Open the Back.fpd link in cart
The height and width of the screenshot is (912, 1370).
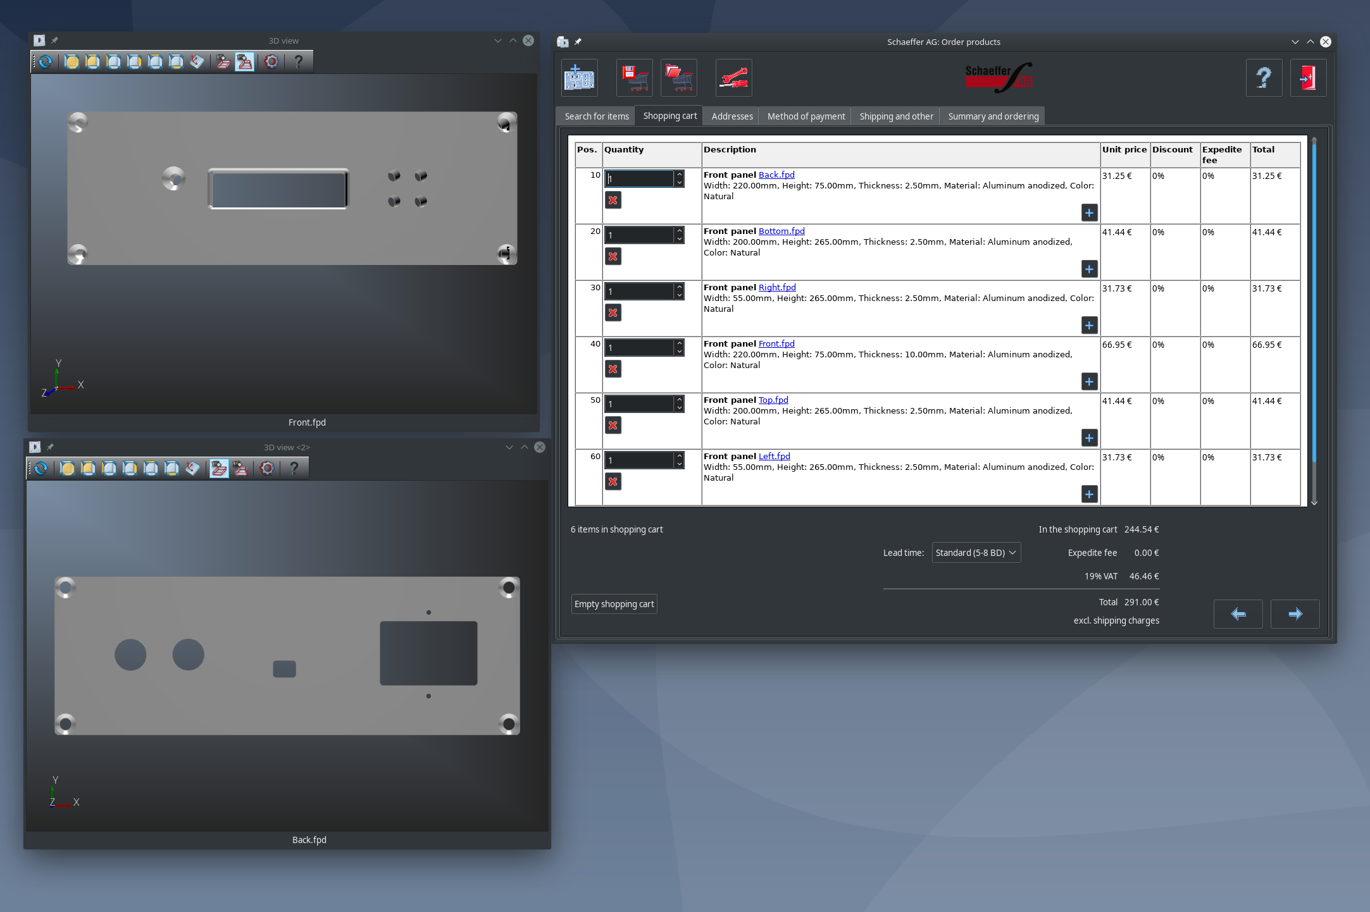[x=776, y=175]
